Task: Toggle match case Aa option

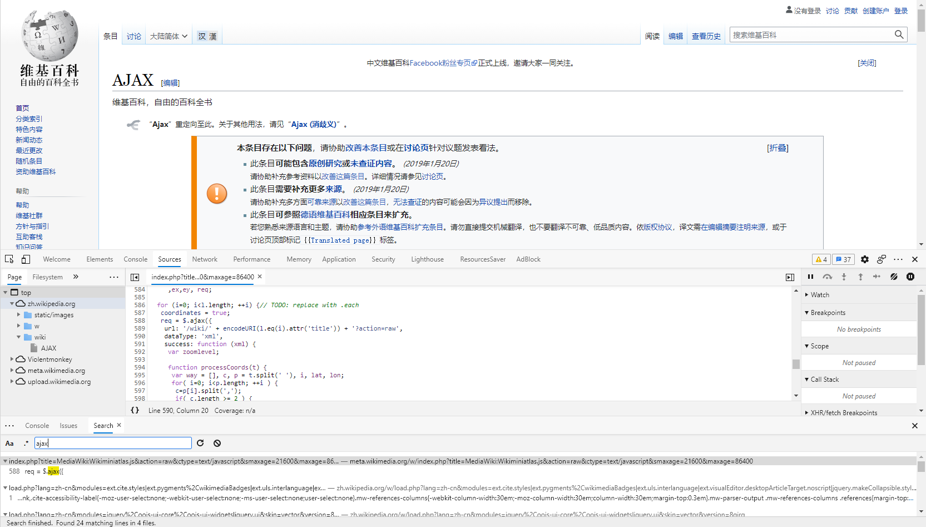Action: click(x=9, y=444)
